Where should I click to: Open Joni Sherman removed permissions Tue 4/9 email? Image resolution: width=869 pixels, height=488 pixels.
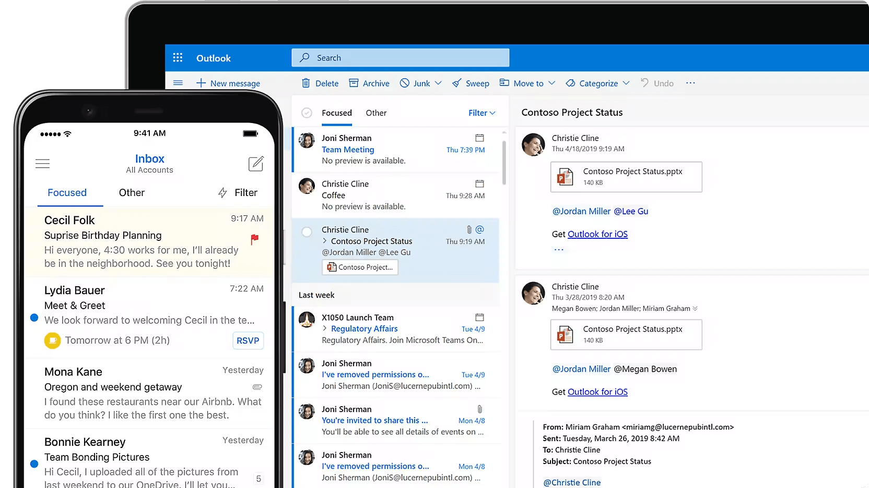coord(395,374)
